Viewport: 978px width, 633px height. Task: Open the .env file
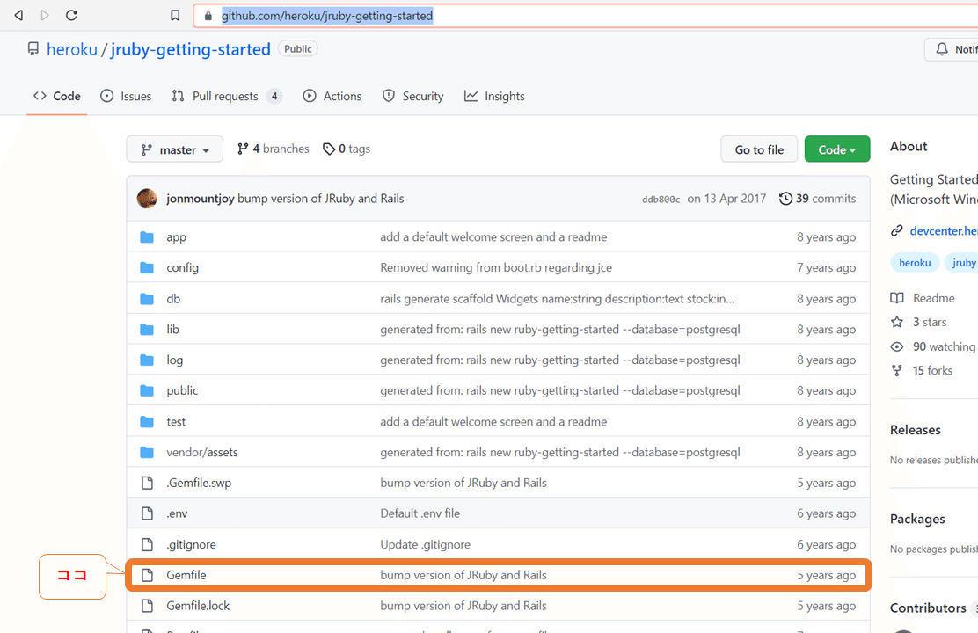point(177,513)
